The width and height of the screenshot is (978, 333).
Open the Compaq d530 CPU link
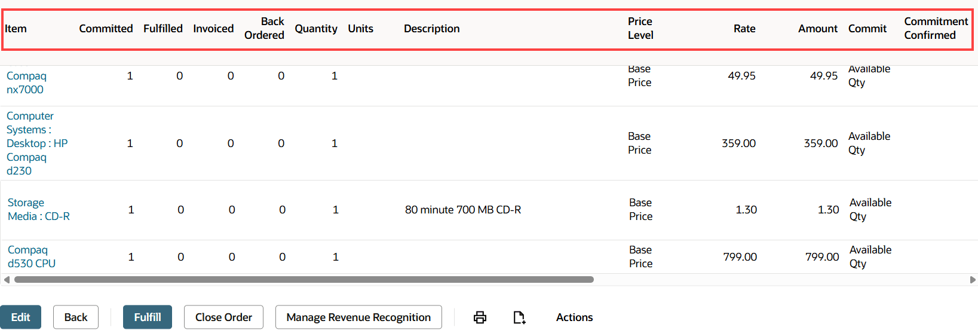click(x=32, y=257)
